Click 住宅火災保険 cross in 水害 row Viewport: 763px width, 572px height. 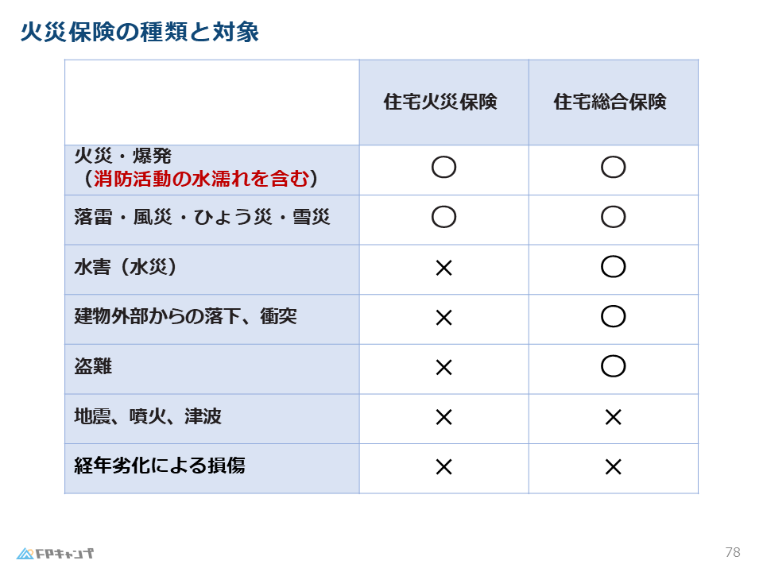[443, 268]
